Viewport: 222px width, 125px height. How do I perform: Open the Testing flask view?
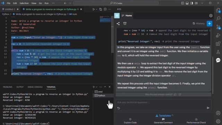[x=218, y=52]
